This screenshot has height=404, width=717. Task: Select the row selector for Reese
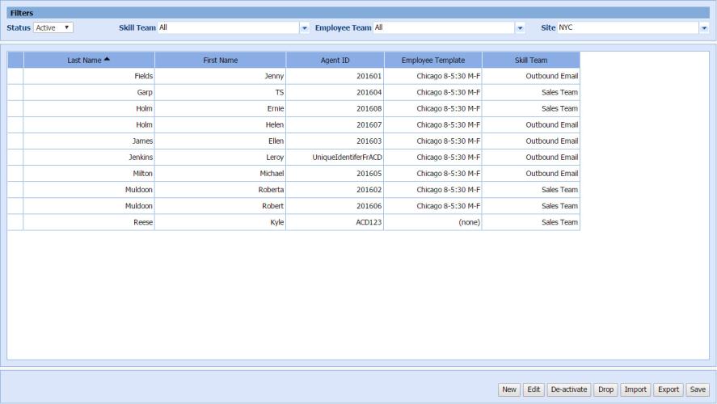(x=15, y=222)
